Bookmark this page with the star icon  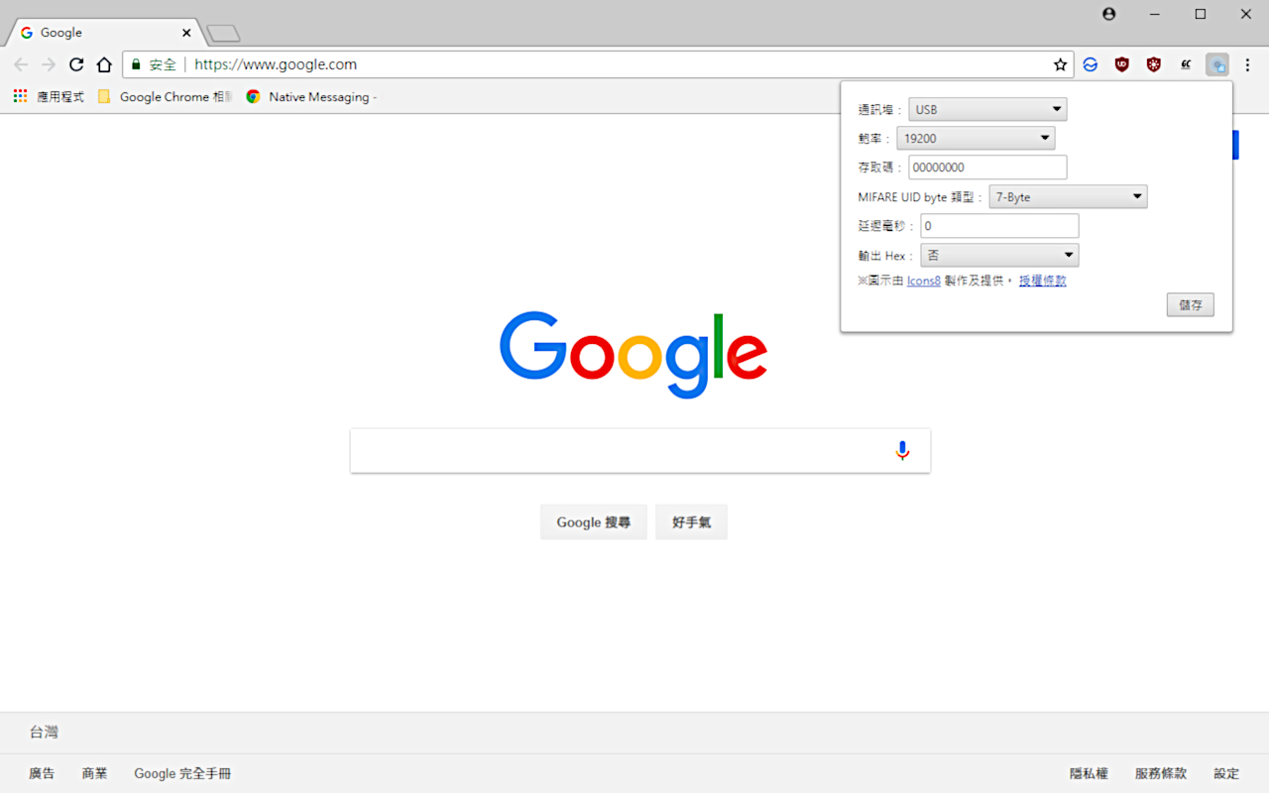click(1060, 64)
